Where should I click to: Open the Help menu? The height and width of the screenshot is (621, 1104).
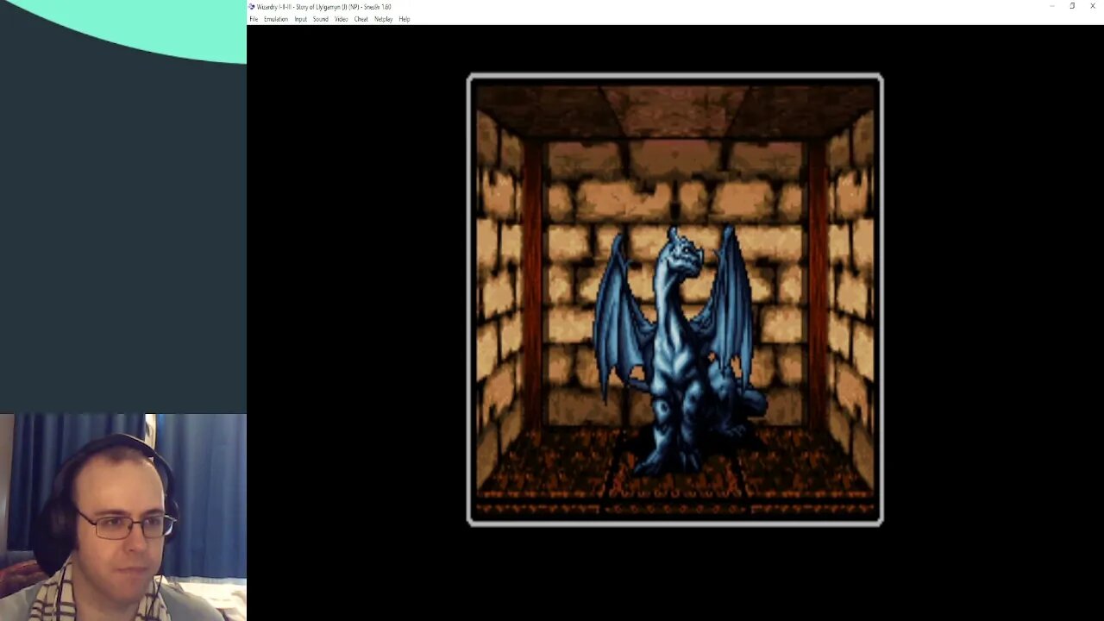pos(405,19)
